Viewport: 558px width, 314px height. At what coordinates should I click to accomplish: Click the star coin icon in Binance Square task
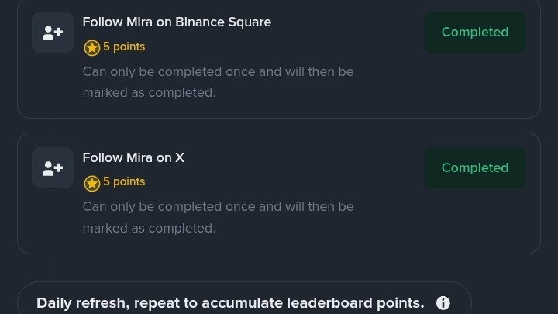[x=91, y=47]
